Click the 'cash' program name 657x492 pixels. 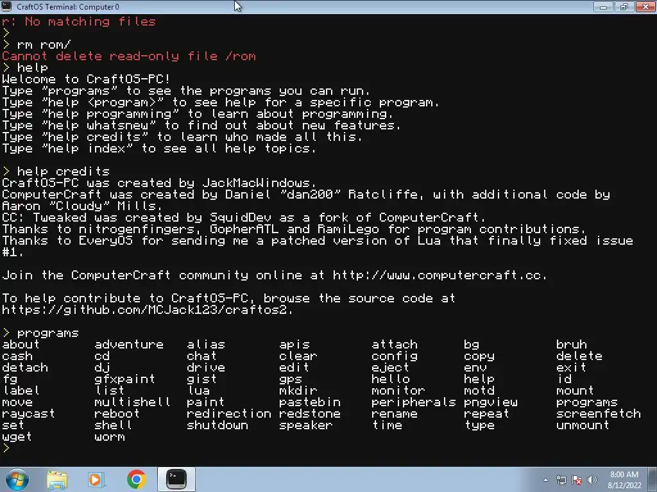pos(17,356)
